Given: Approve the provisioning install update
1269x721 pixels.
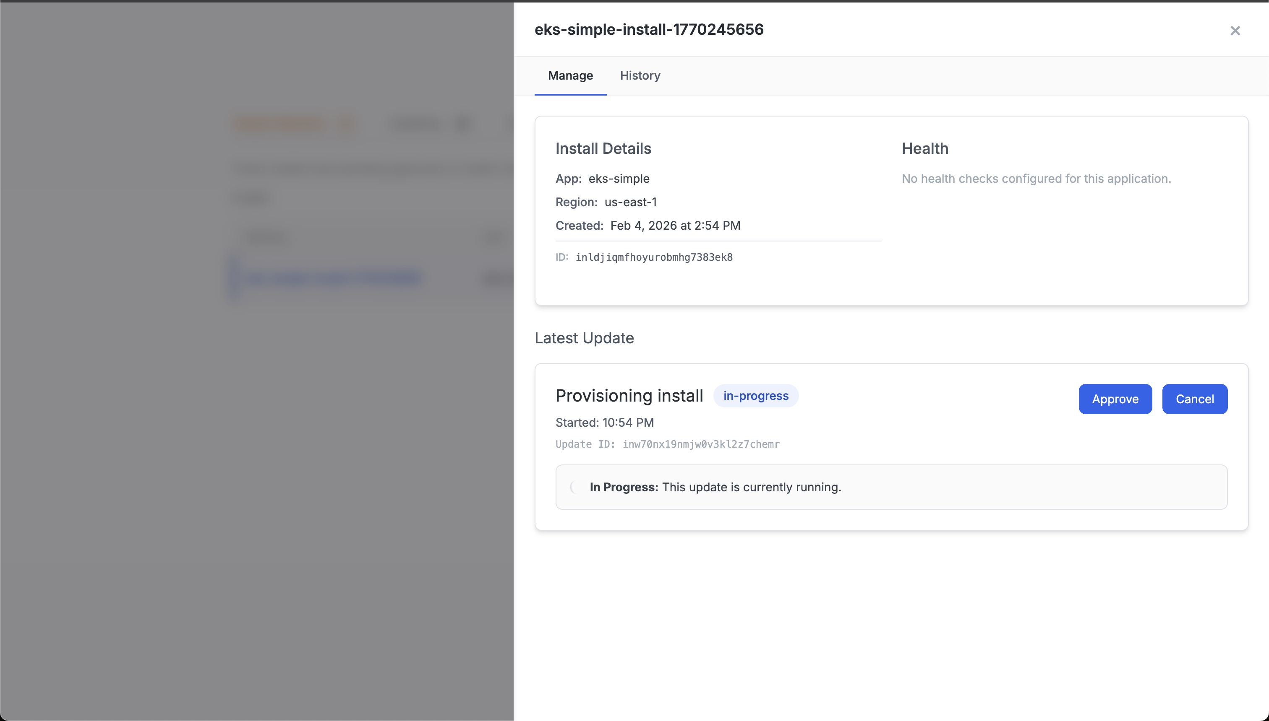Looking at the screenshot, I should [1115, 399].
